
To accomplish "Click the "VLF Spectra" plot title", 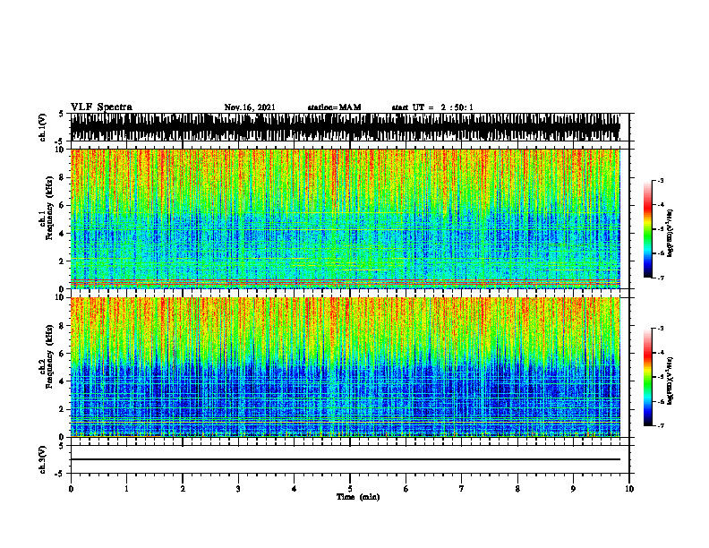I will click(101, 107).
